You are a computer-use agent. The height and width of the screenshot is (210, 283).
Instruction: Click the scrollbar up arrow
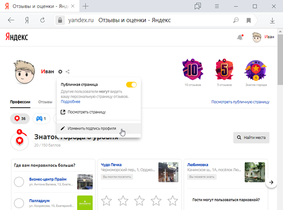coord(280,32)
